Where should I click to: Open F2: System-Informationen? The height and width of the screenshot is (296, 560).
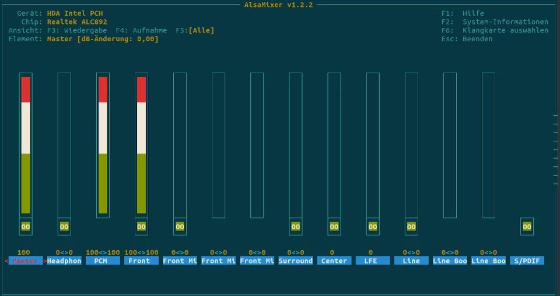(495, 22)
